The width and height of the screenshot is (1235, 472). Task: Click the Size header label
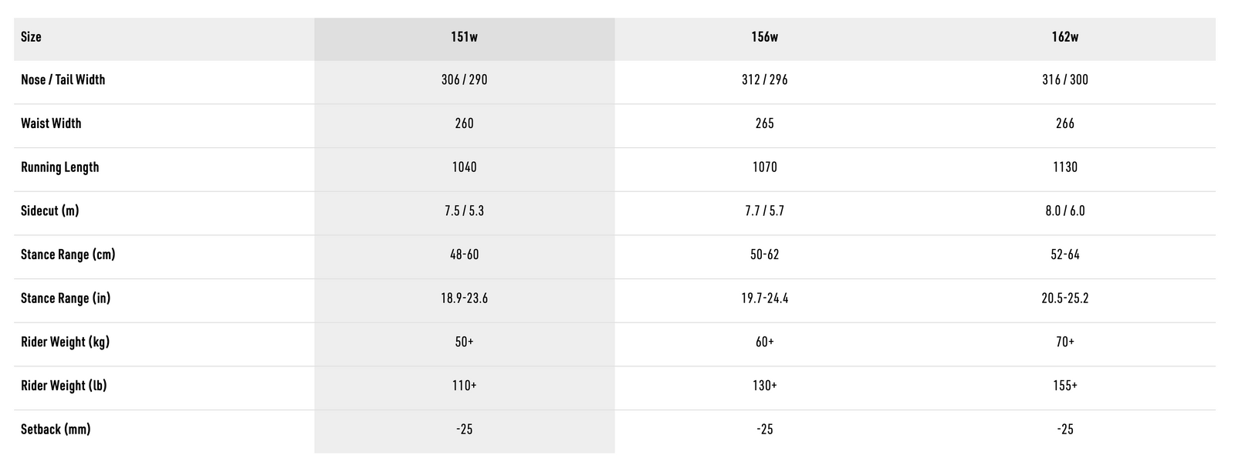[x=31, y=37]
